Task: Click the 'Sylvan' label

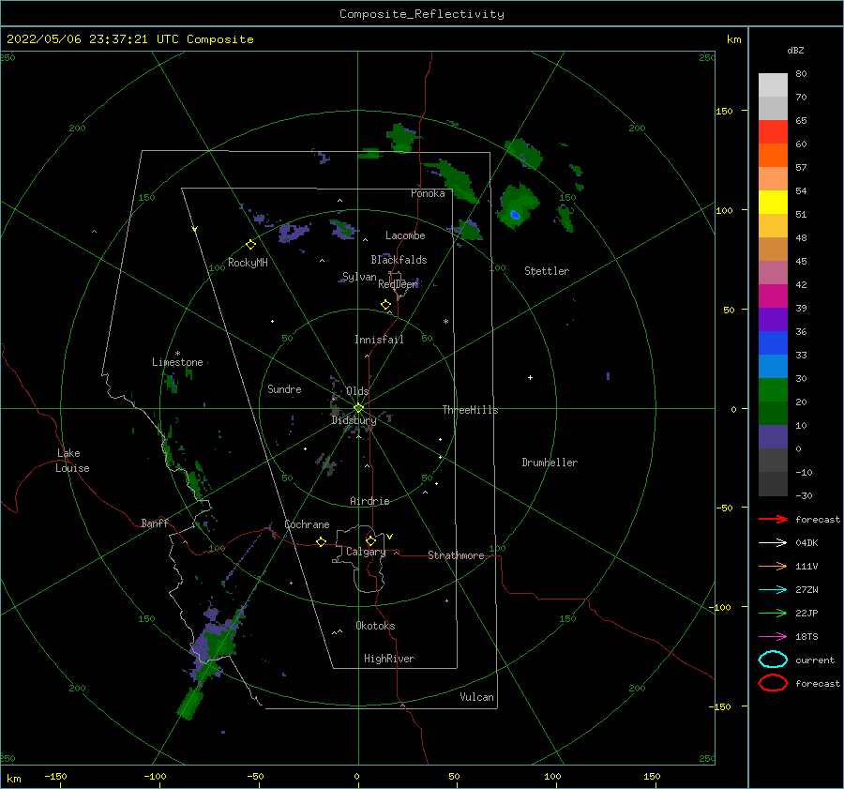Action: [359, 277]
